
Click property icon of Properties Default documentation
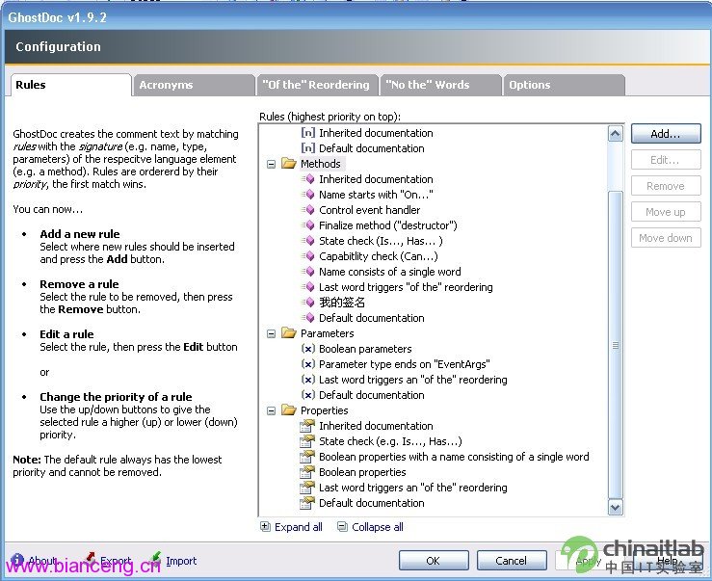pos(307,502)
